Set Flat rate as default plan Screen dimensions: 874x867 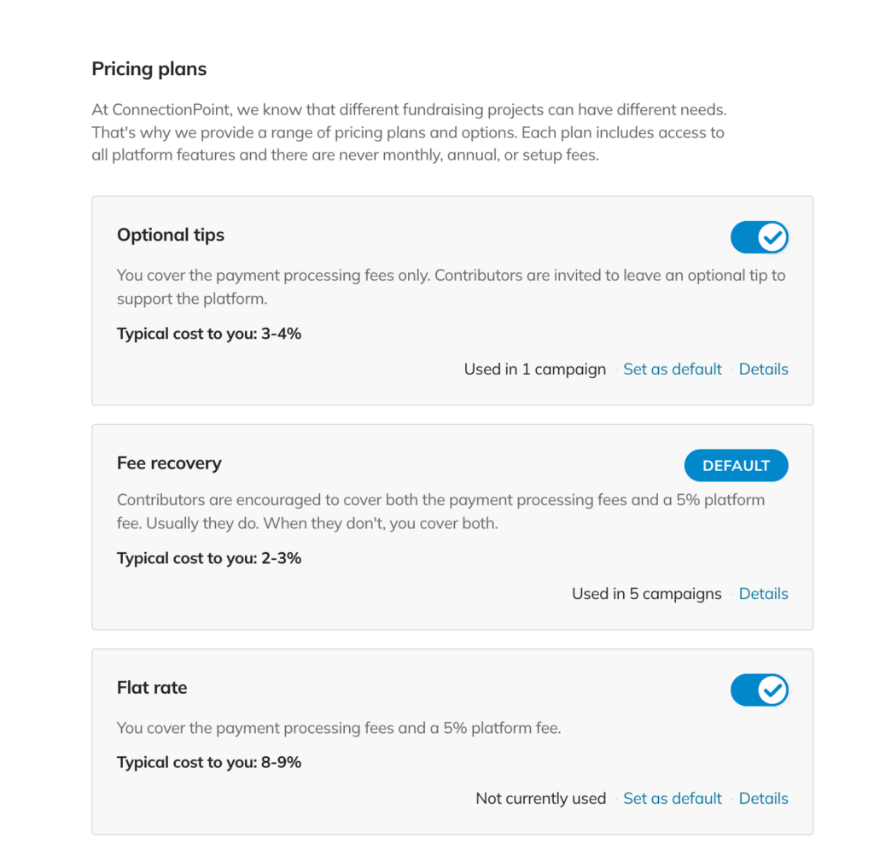point(673,799)
